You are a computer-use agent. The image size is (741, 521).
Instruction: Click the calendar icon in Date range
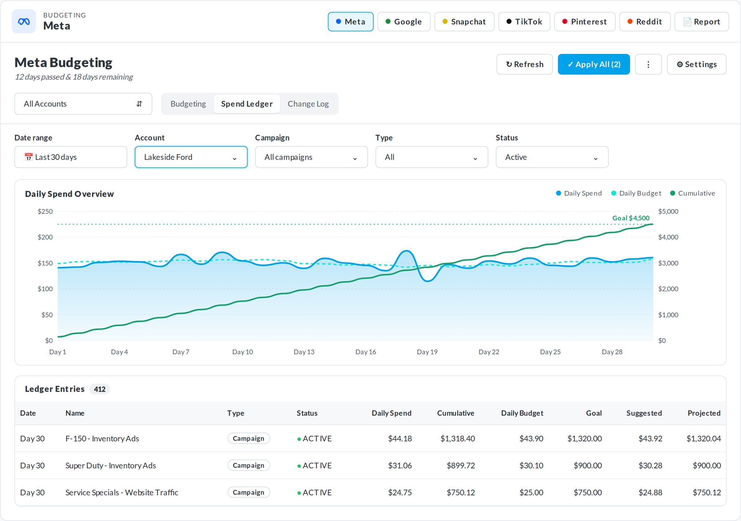click(29, 157)
